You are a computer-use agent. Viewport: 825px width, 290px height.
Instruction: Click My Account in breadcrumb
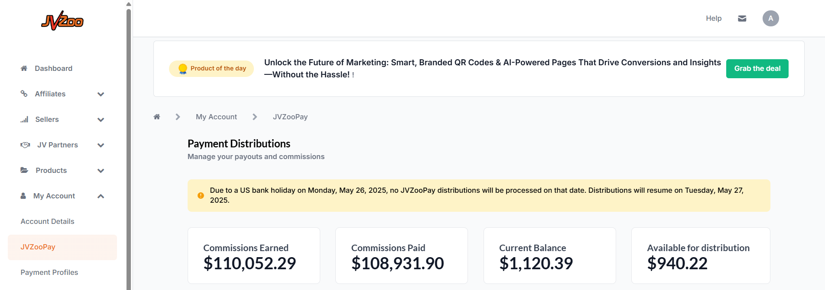pos(216,117)
